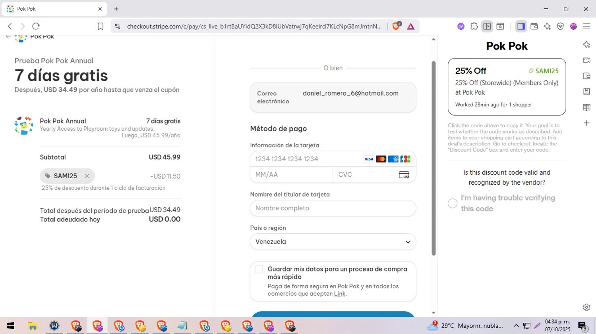Open Brave Rewards triangle icon
The width and height of the screenshot is (596, 334).
[x=411, y=26]
